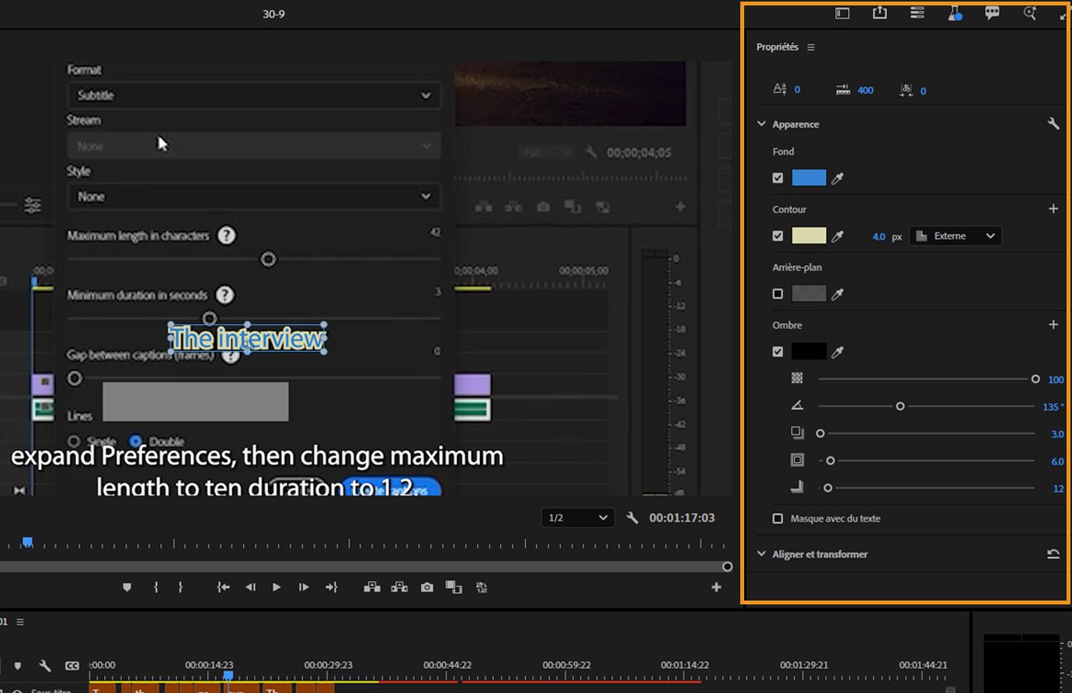This screenshot has width=1072, height=693.
Task: Click the wrench icon beside Apparence
Action: (1053, 124)
